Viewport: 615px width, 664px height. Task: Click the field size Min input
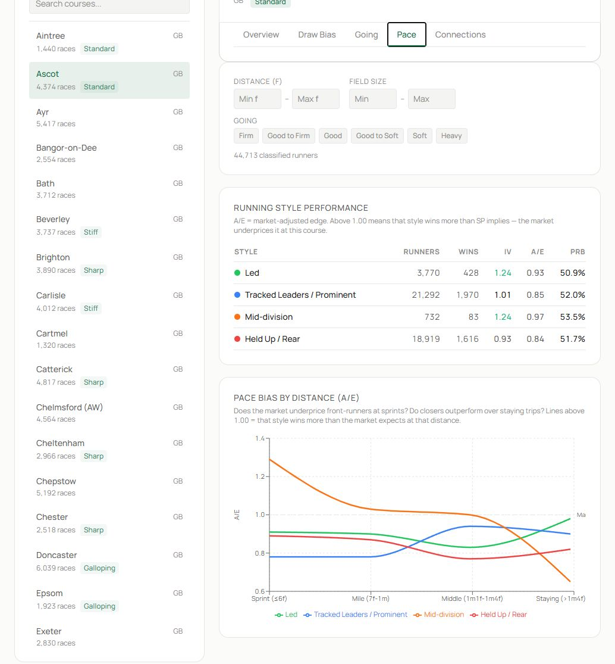point(373,99)
